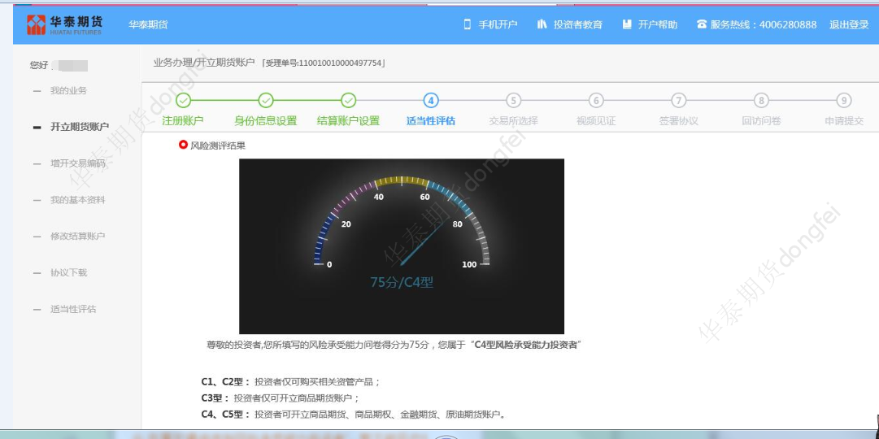879x439 pixels.
Task: Click step 9 circle for 申请提交
Action: click(844, 101)
